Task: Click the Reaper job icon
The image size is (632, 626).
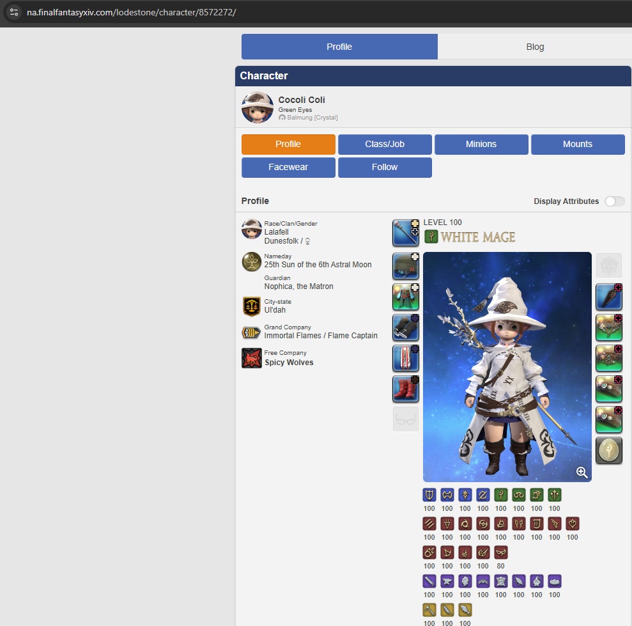Action: click(x=500, y=524)
